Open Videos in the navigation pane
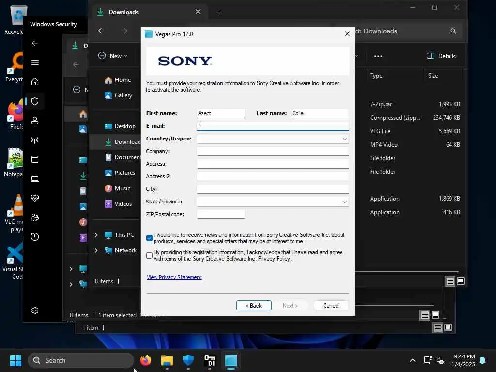The image size is (496, 372). 118,204
